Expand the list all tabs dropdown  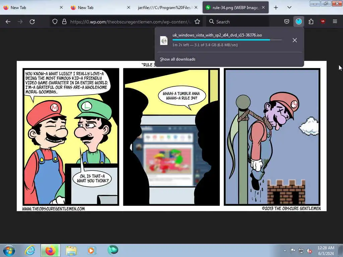(x=289, y=8)
